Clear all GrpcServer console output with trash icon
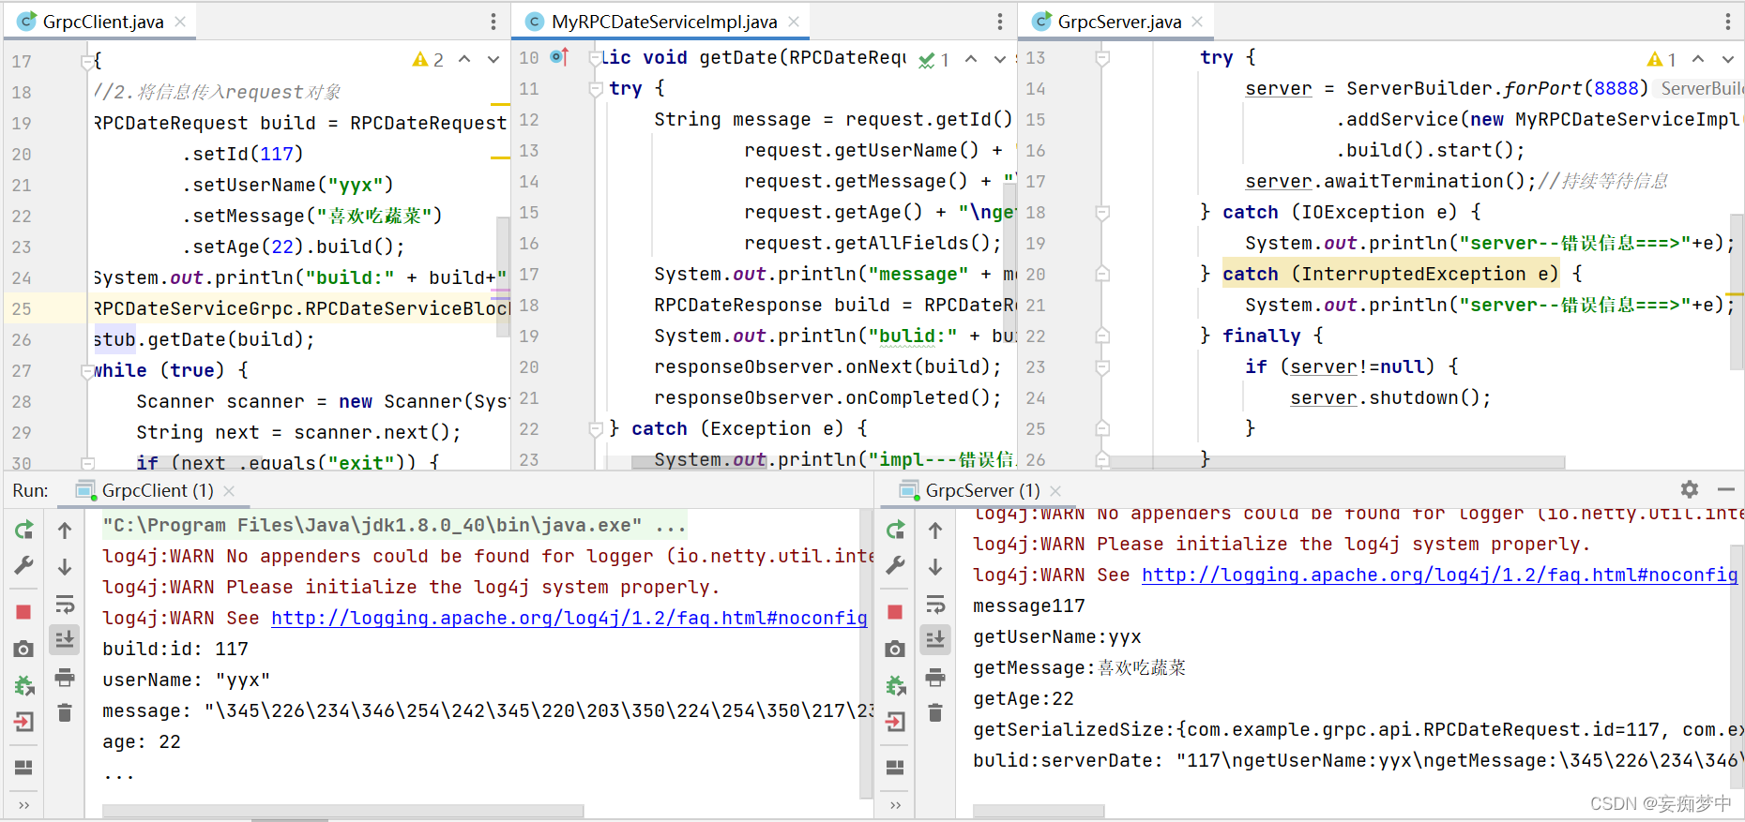 click(x=935, y=713)
